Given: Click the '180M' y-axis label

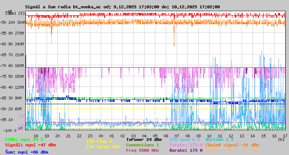Looking at the screenshot, I should coord(20,66).
